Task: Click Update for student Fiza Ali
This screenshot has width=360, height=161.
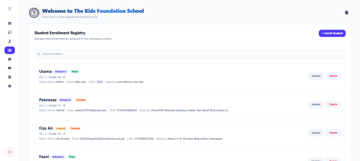Action: click(316, 133)
